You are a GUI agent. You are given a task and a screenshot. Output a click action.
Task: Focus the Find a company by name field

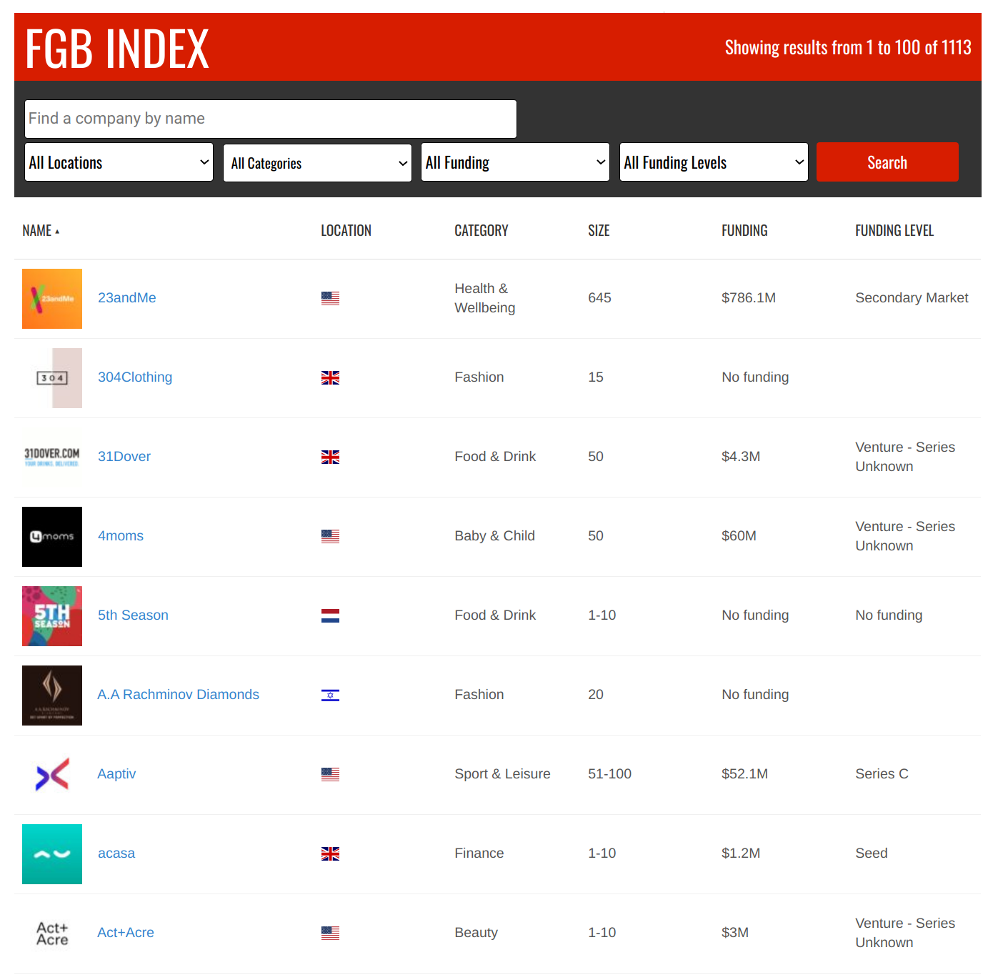(271, 119)
